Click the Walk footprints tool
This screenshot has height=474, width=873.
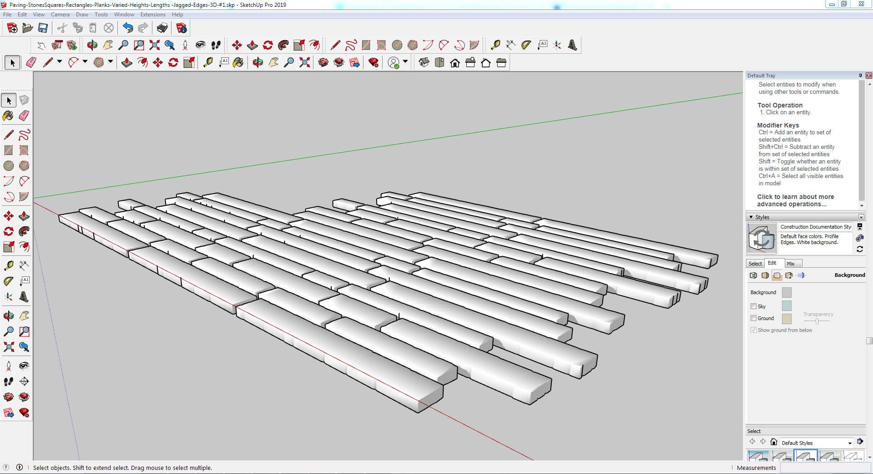[x=8, y=382]
